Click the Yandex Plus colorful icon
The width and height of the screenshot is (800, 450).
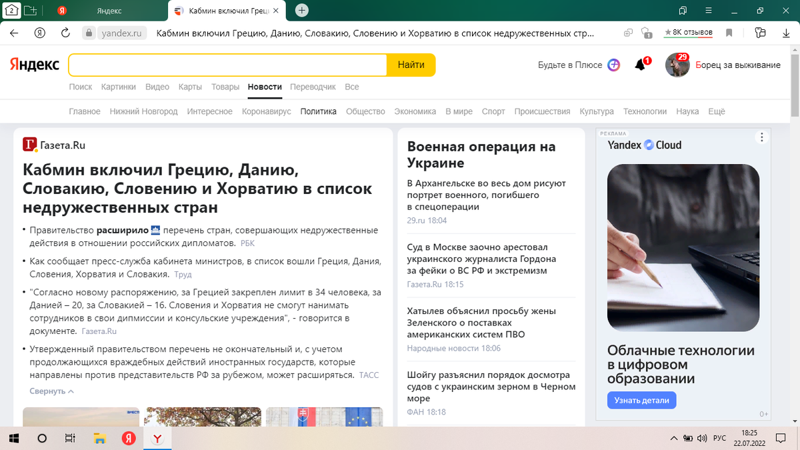(614, 65)
